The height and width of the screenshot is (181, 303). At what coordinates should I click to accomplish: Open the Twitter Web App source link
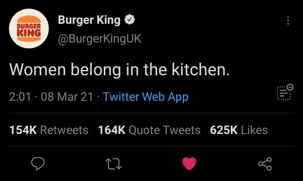click(x=146, y=97)
